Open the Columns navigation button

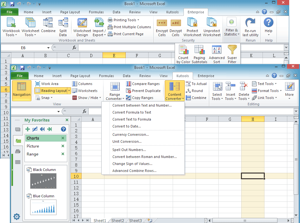[82, 84]
